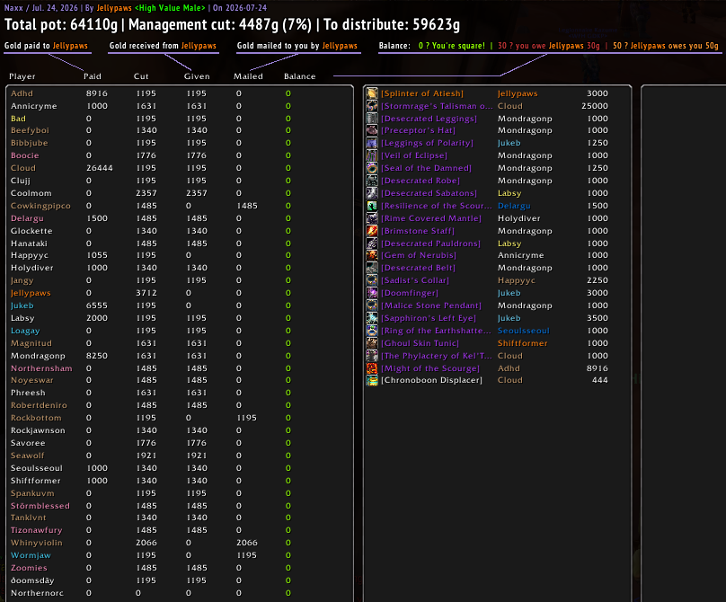Click the Malice Stone Pendant icon
This screenshot has height=602, width=726.
(372, 305)
